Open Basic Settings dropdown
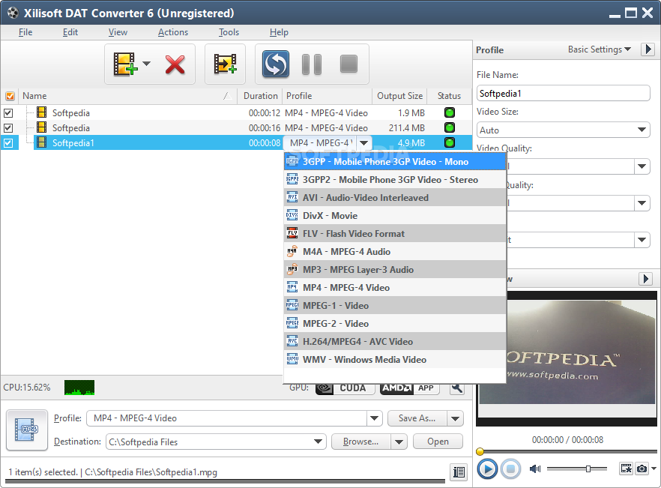This screenshot has height=488, width=661. pyautogui.click(x=600, y=49)
